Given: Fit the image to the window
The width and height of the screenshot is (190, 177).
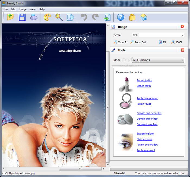Looking at the screenshot, I should pyautogui.click(x=162, y=42).
